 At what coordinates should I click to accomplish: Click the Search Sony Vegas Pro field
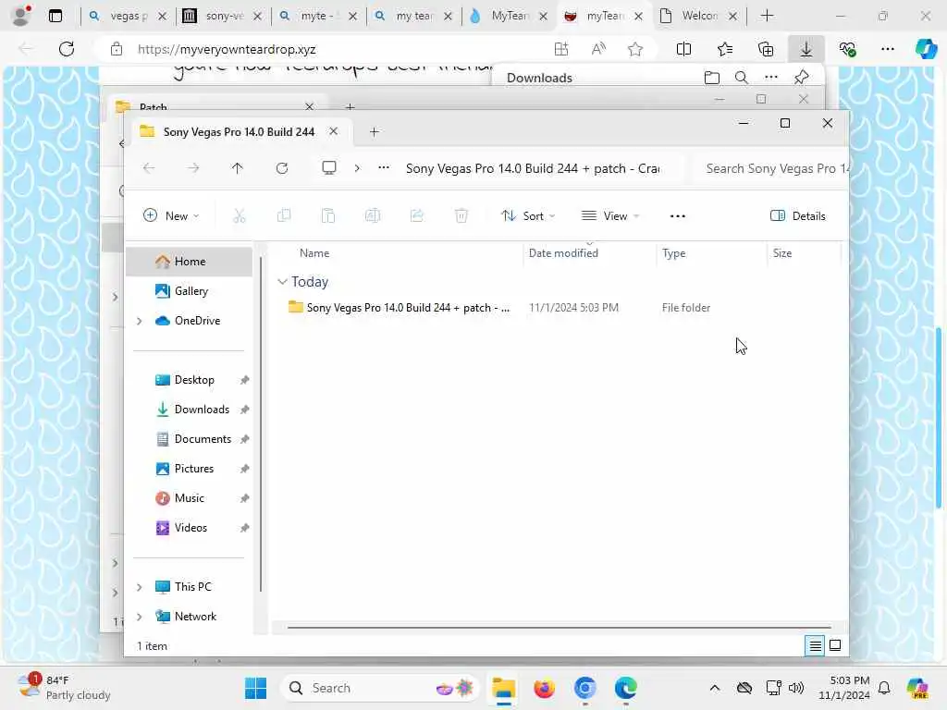click(771, 168)
